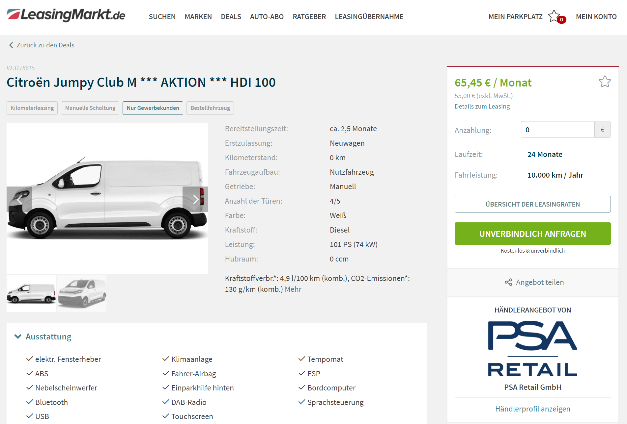The width and height of the screenshot is (627, 424).
Task: Open MEIN KONTO
Action: tap(596, 17)
